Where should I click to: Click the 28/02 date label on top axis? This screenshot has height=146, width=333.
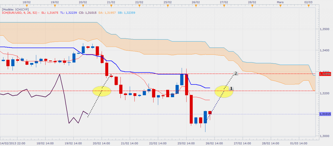(x=252, y=2)
